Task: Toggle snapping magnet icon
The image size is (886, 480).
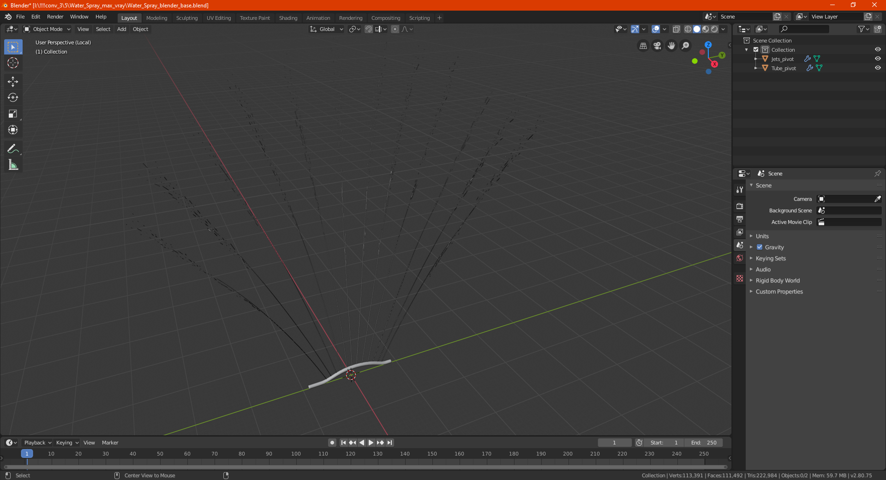Action: pos(369,29)
